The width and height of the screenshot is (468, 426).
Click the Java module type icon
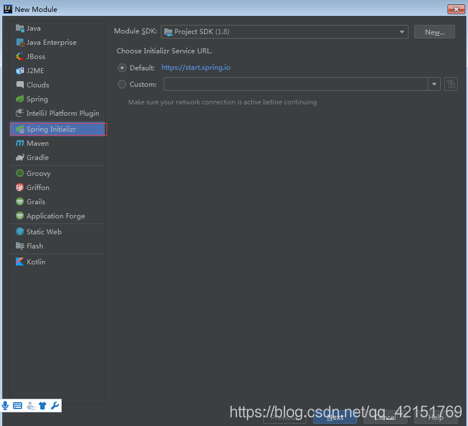[x=20, y=28]
